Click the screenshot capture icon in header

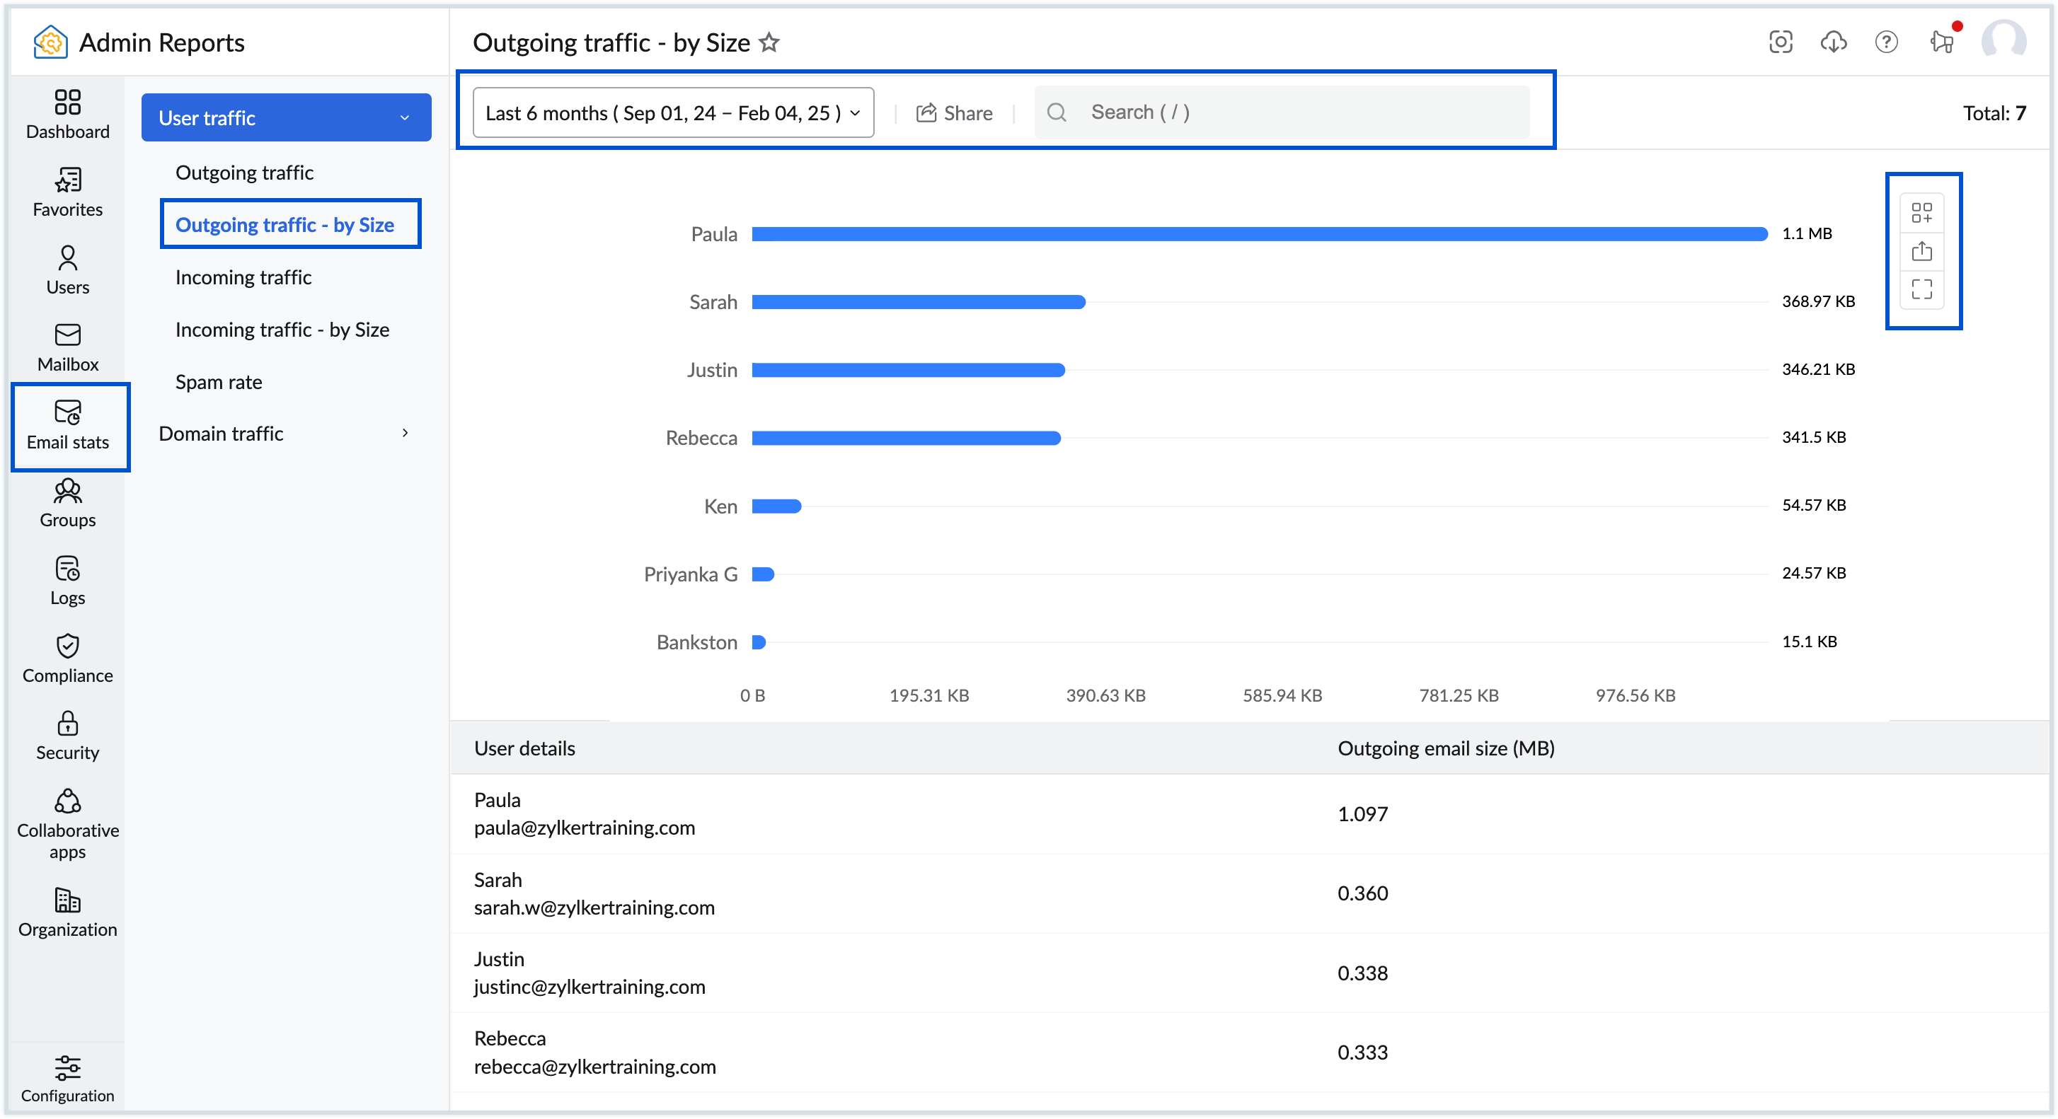pos(1781,42)
